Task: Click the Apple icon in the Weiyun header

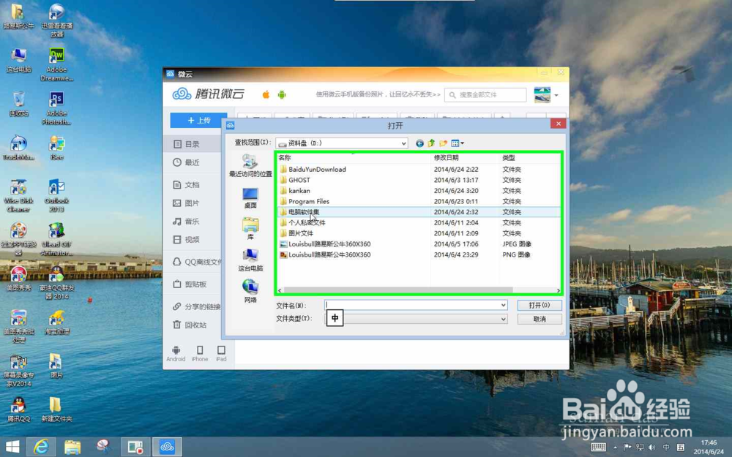Action: [x=266, y=94]
